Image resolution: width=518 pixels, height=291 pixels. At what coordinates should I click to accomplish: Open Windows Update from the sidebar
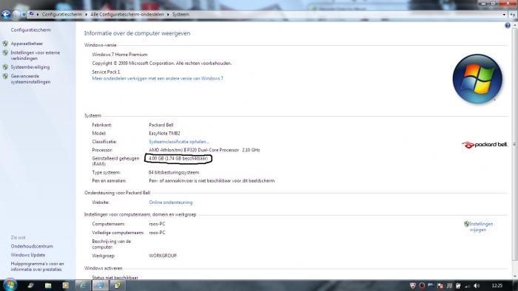(x=28, y=255)
